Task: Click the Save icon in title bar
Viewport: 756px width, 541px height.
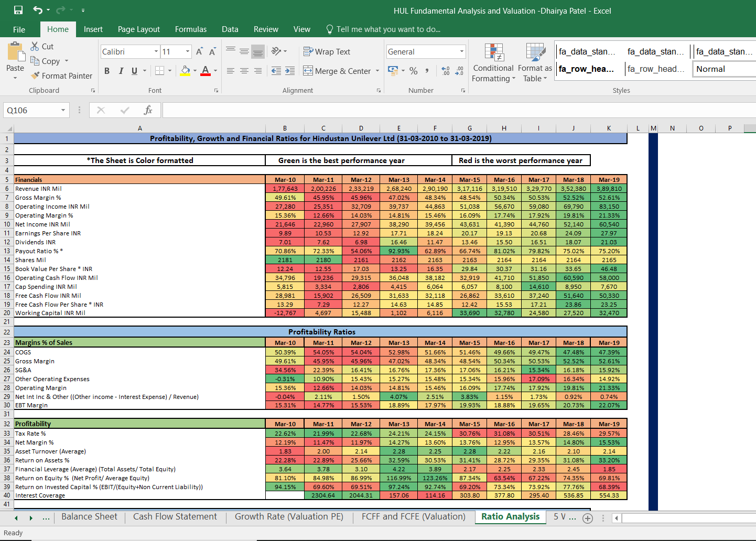Action: 18,10
